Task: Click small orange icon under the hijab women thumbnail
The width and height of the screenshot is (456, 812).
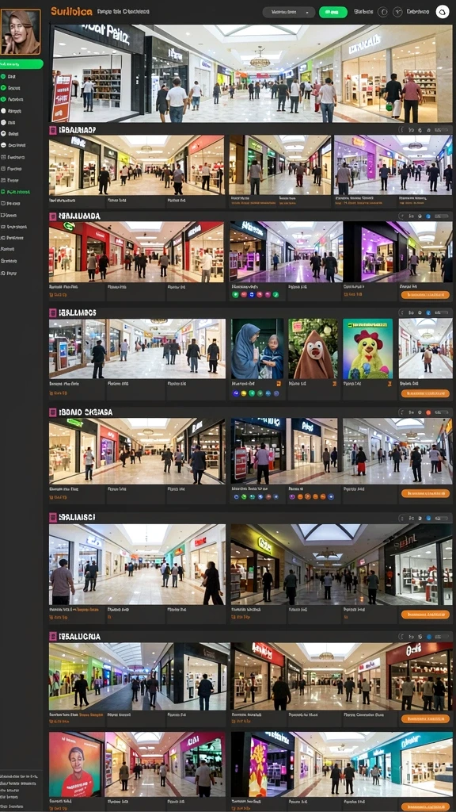Action: click(x=279, y=384)
